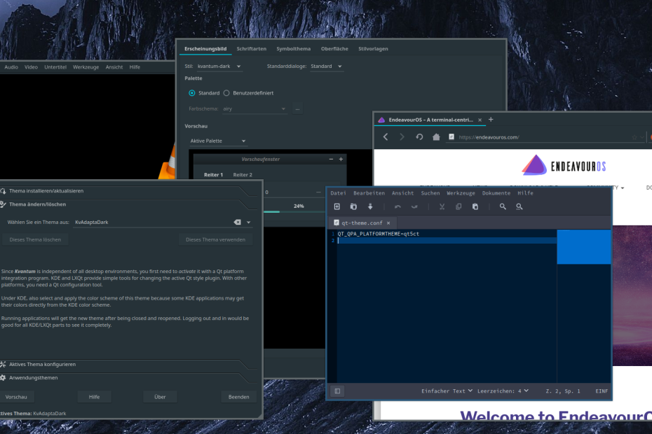Open the Stil kvantum-dark dropdown
Viewport: 652px width, 434px height.
219,66
